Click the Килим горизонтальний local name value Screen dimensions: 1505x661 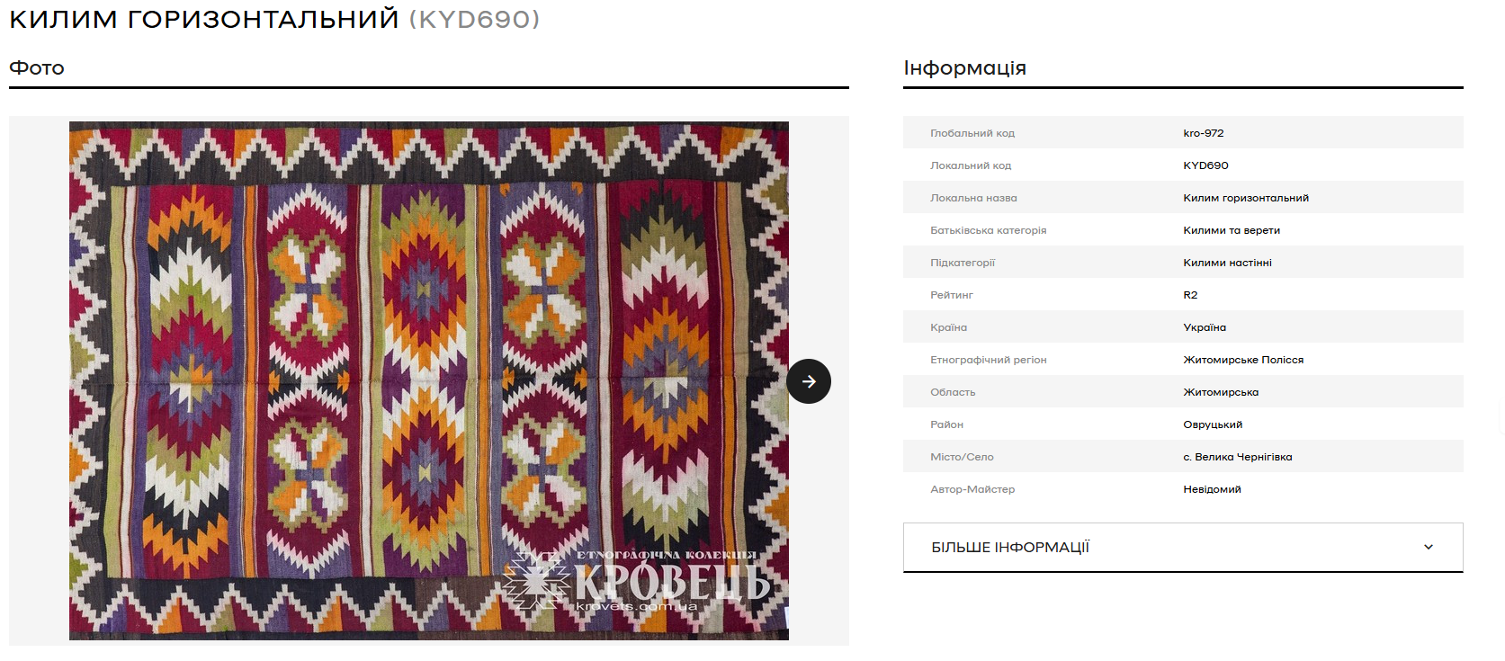[1246, 198]
